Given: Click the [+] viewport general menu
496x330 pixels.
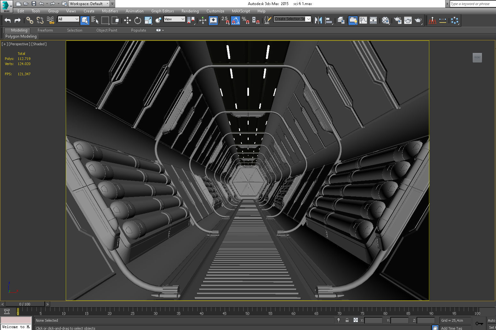Looking at the screenshot, I should point(5,44).
